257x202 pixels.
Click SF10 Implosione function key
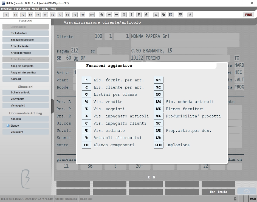[159, 145]
